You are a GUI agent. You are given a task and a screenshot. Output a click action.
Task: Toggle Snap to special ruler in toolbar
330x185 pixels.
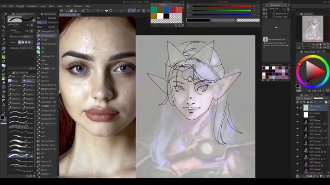click(134, 10)
